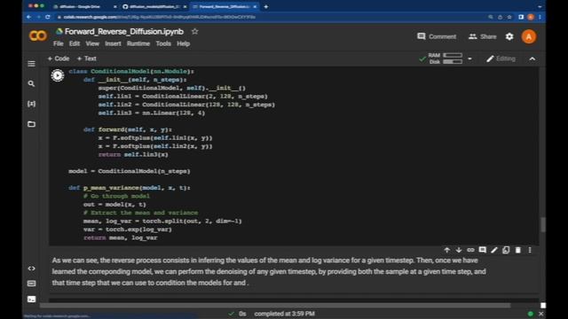Click the horizontal scrollbar at the bottom
Screen dimensions: 568x319
click(x=275, y=306)
